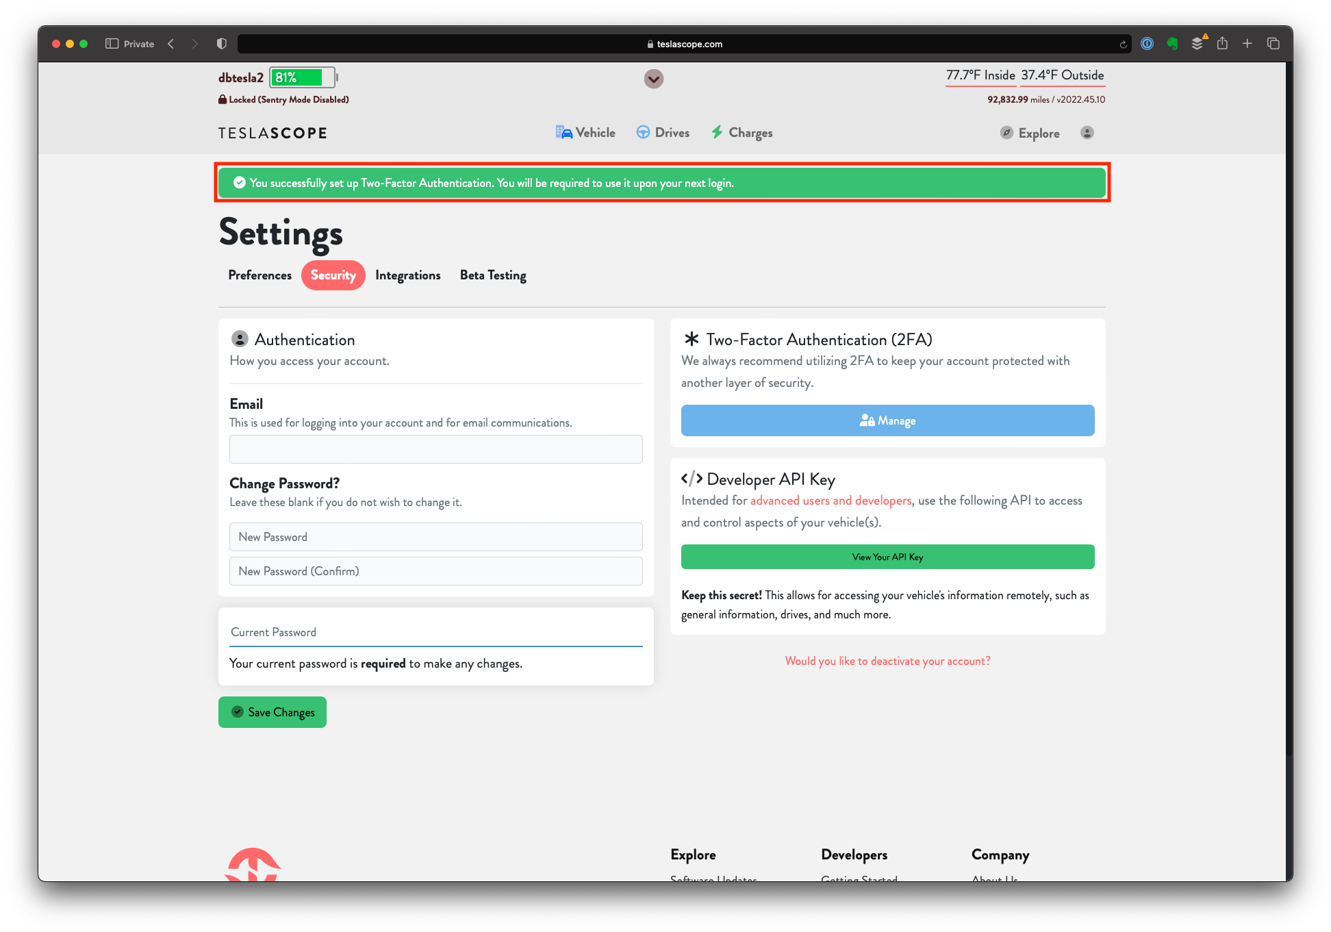This screenshot has width=1331, height=932.
Task: Click the Save Changes button
Action: pos(272,712)
